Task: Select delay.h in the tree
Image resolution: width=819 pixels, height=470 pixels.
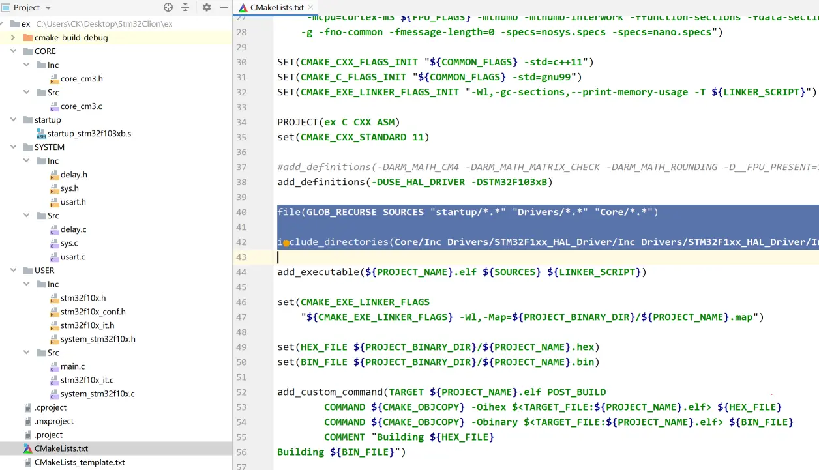Action: (74, 175)
